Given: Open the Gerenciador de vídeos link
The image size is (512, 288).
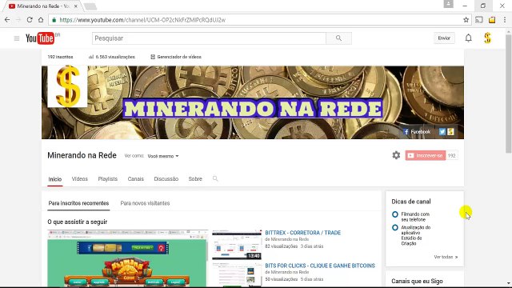Looking at the screenshot, I should (176, 57).
